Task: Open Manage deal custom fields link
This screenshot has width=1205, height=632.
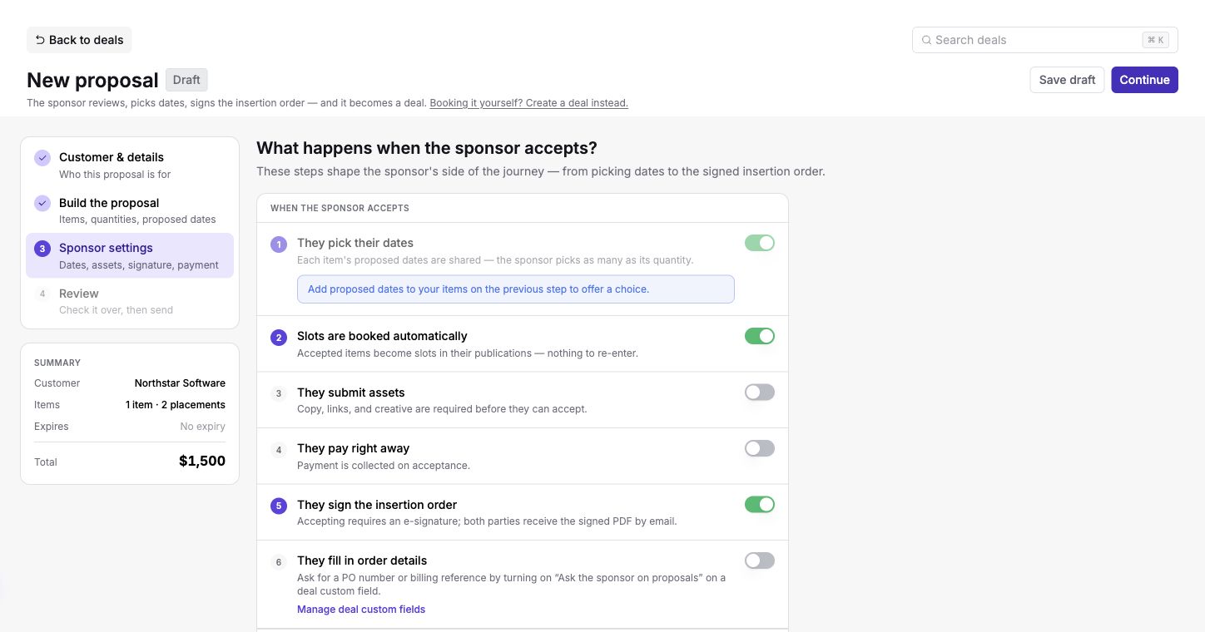Action: [x=361, y=610]
